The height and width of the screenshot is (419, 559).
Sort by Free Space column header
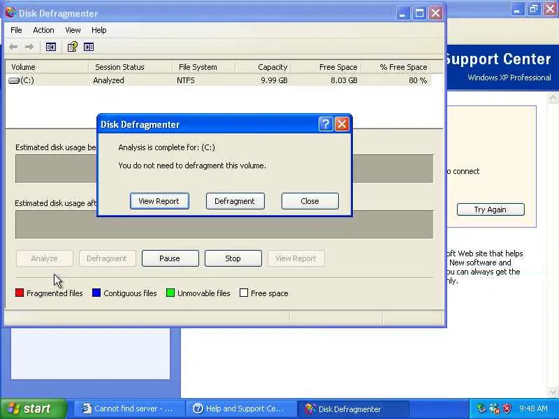point(326,67)
